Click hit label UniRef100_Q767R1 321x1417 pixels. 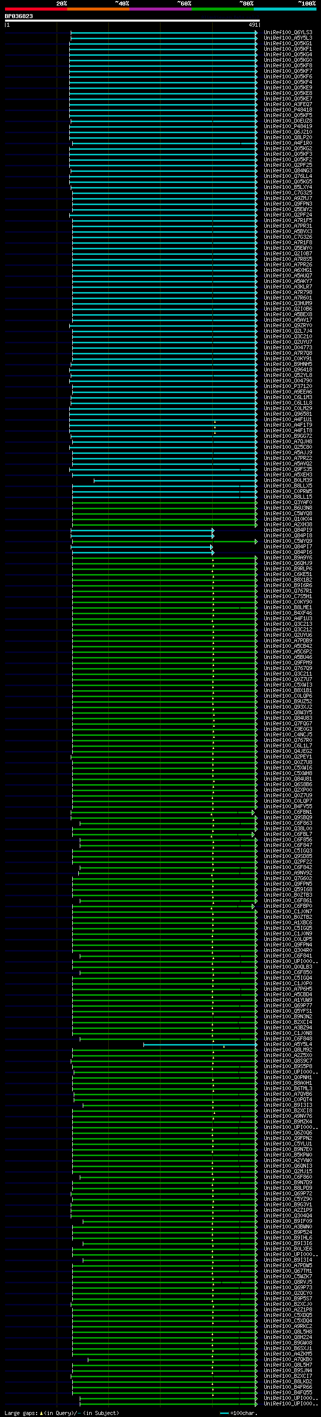click(x=288, y=590)
